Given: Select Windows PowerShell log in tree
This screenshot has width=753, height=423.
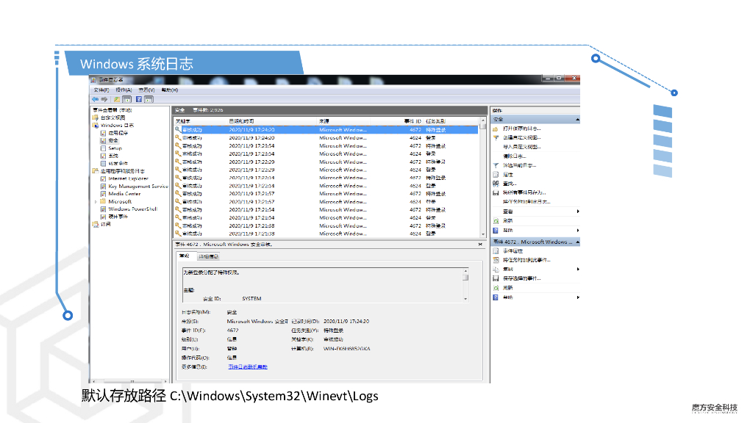Looking at the screenshot, I should click(x=132, y=209).
